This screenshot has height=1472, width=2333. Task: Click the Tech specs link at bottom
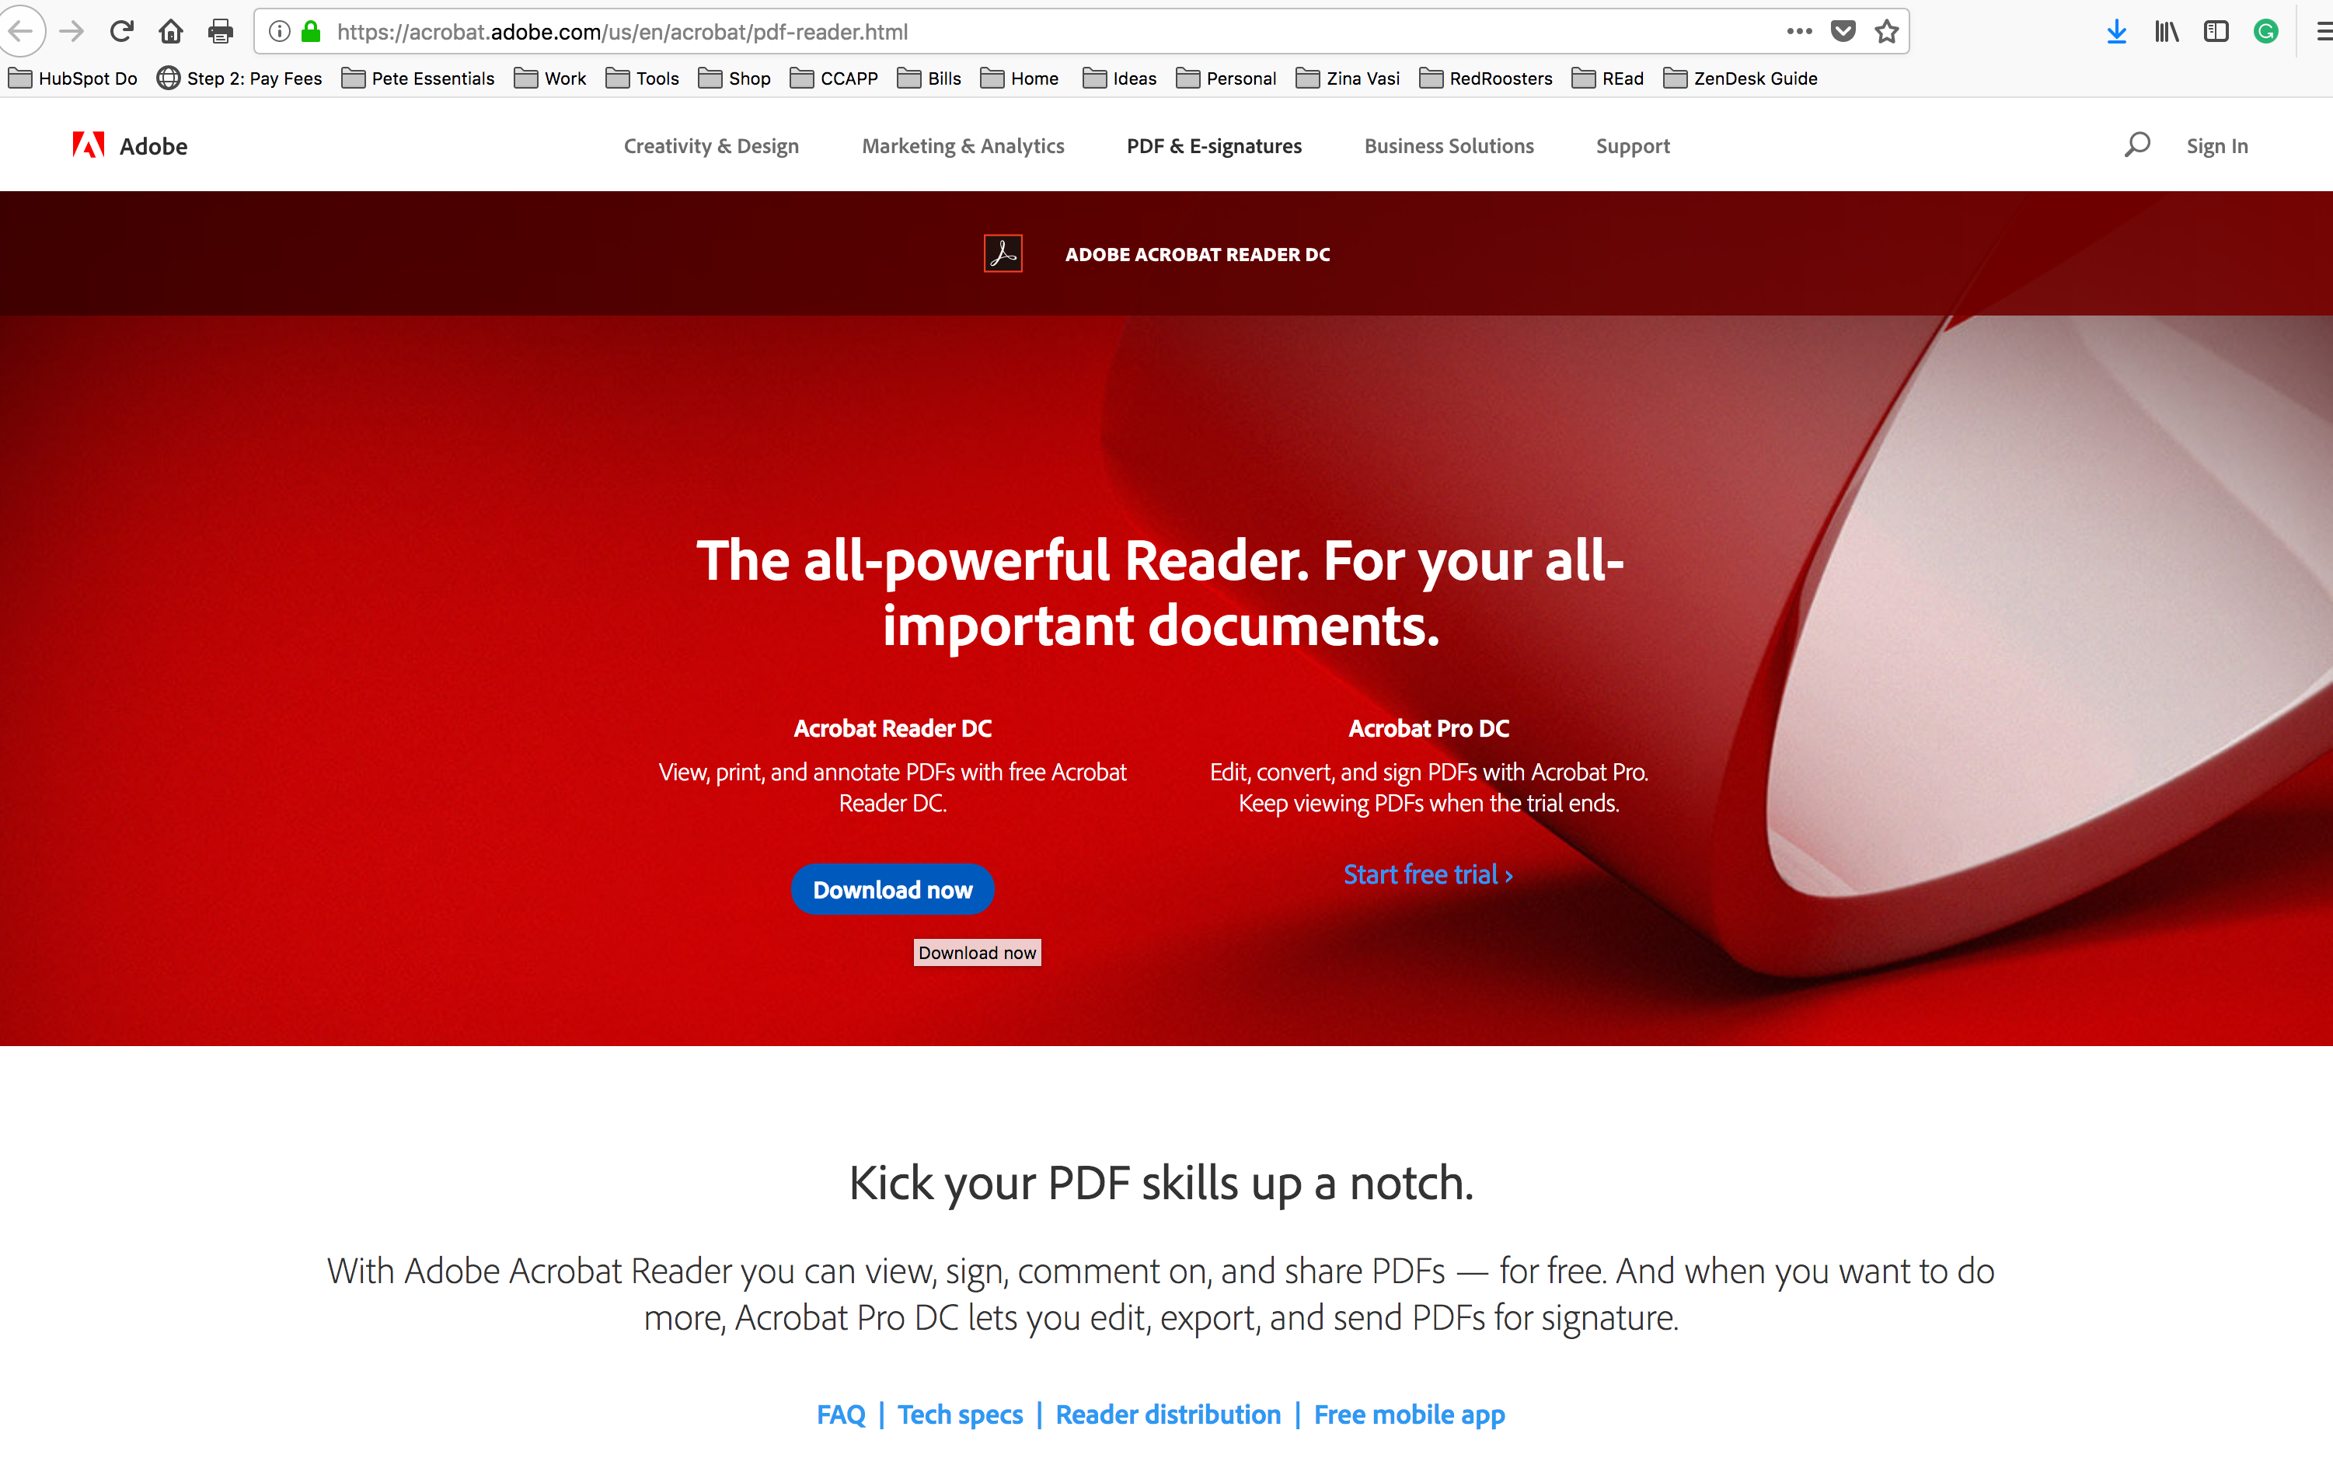point(963,1413)
